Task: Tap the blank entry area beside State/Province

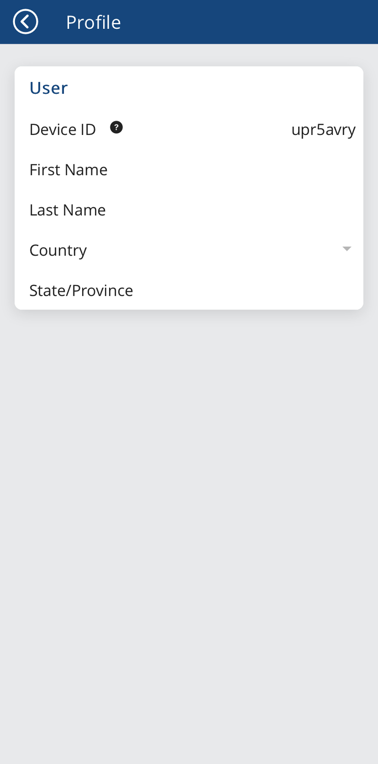Action: pyautogui.click(x=246, y=290)
